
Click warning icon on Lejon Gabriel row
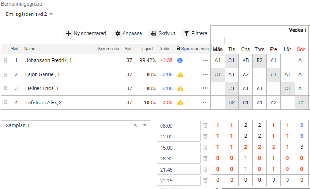pos(180,75)
